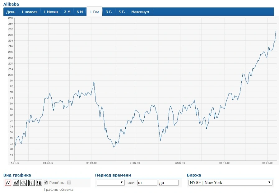Click the Alibaba title link
Screen dimensions: 279x193
(x=11, y=4)
